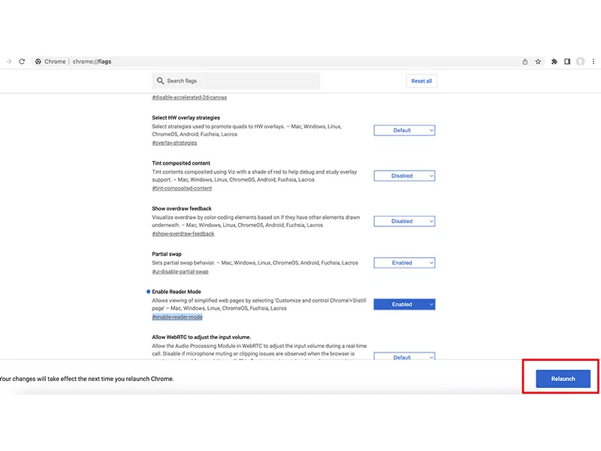Open Tint composited content Disabled dropdown
Image resolution: width=601 pixels, height=451 pixels.
(404, 176)
